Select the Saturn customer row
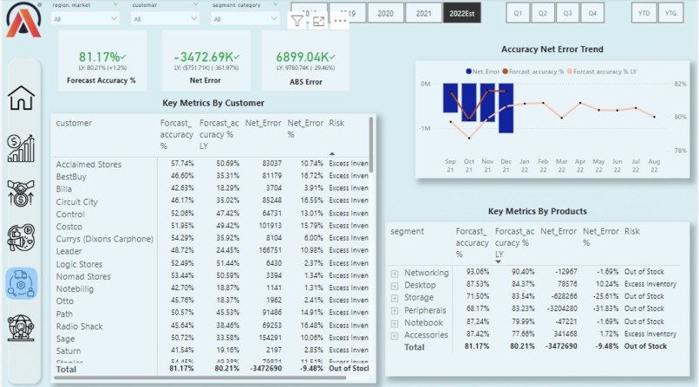699x387 pixels. point(212,351)
